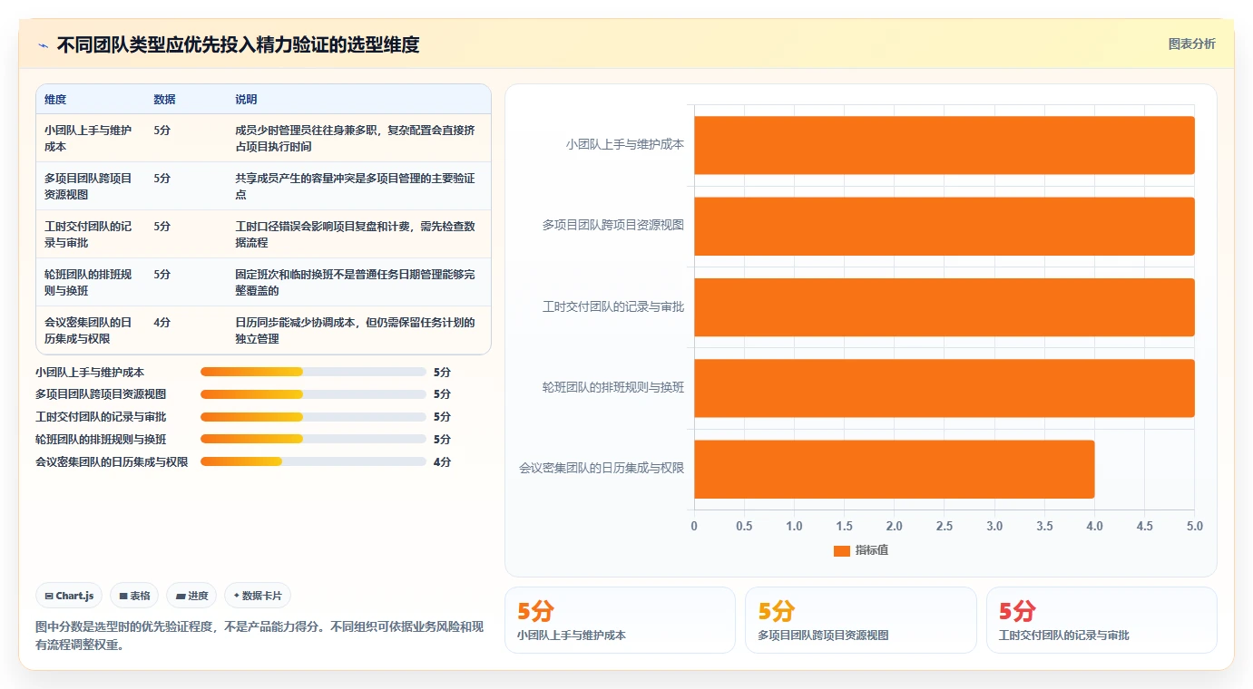This screenshot has height=689, width=1253.
Task: Open the data card 工时交付团队的记录与审批
Action: pyautogui.click(x=1101, y=620)
